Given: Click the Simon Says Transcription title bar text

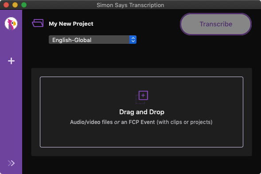Looking at the screenshot, I should pos(130,5).
